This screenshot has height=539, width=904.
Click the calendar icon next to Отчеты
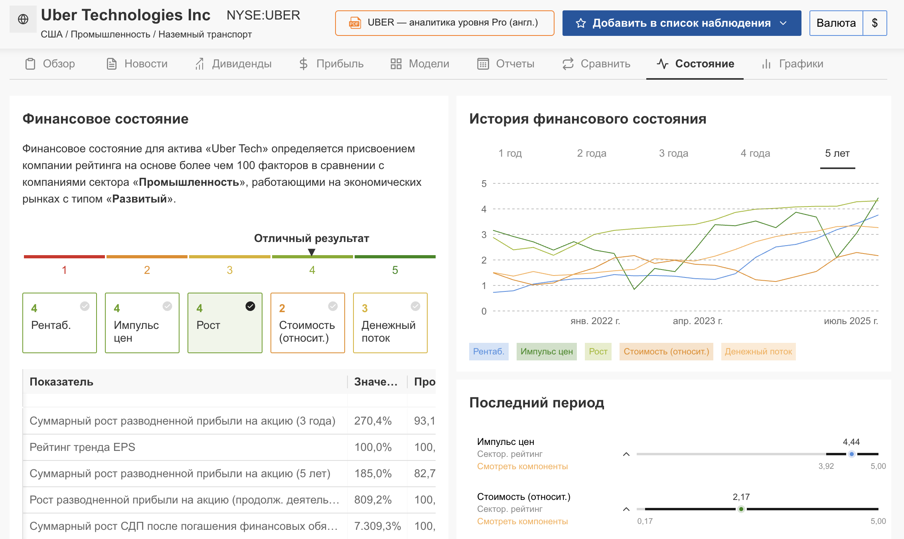483,64
